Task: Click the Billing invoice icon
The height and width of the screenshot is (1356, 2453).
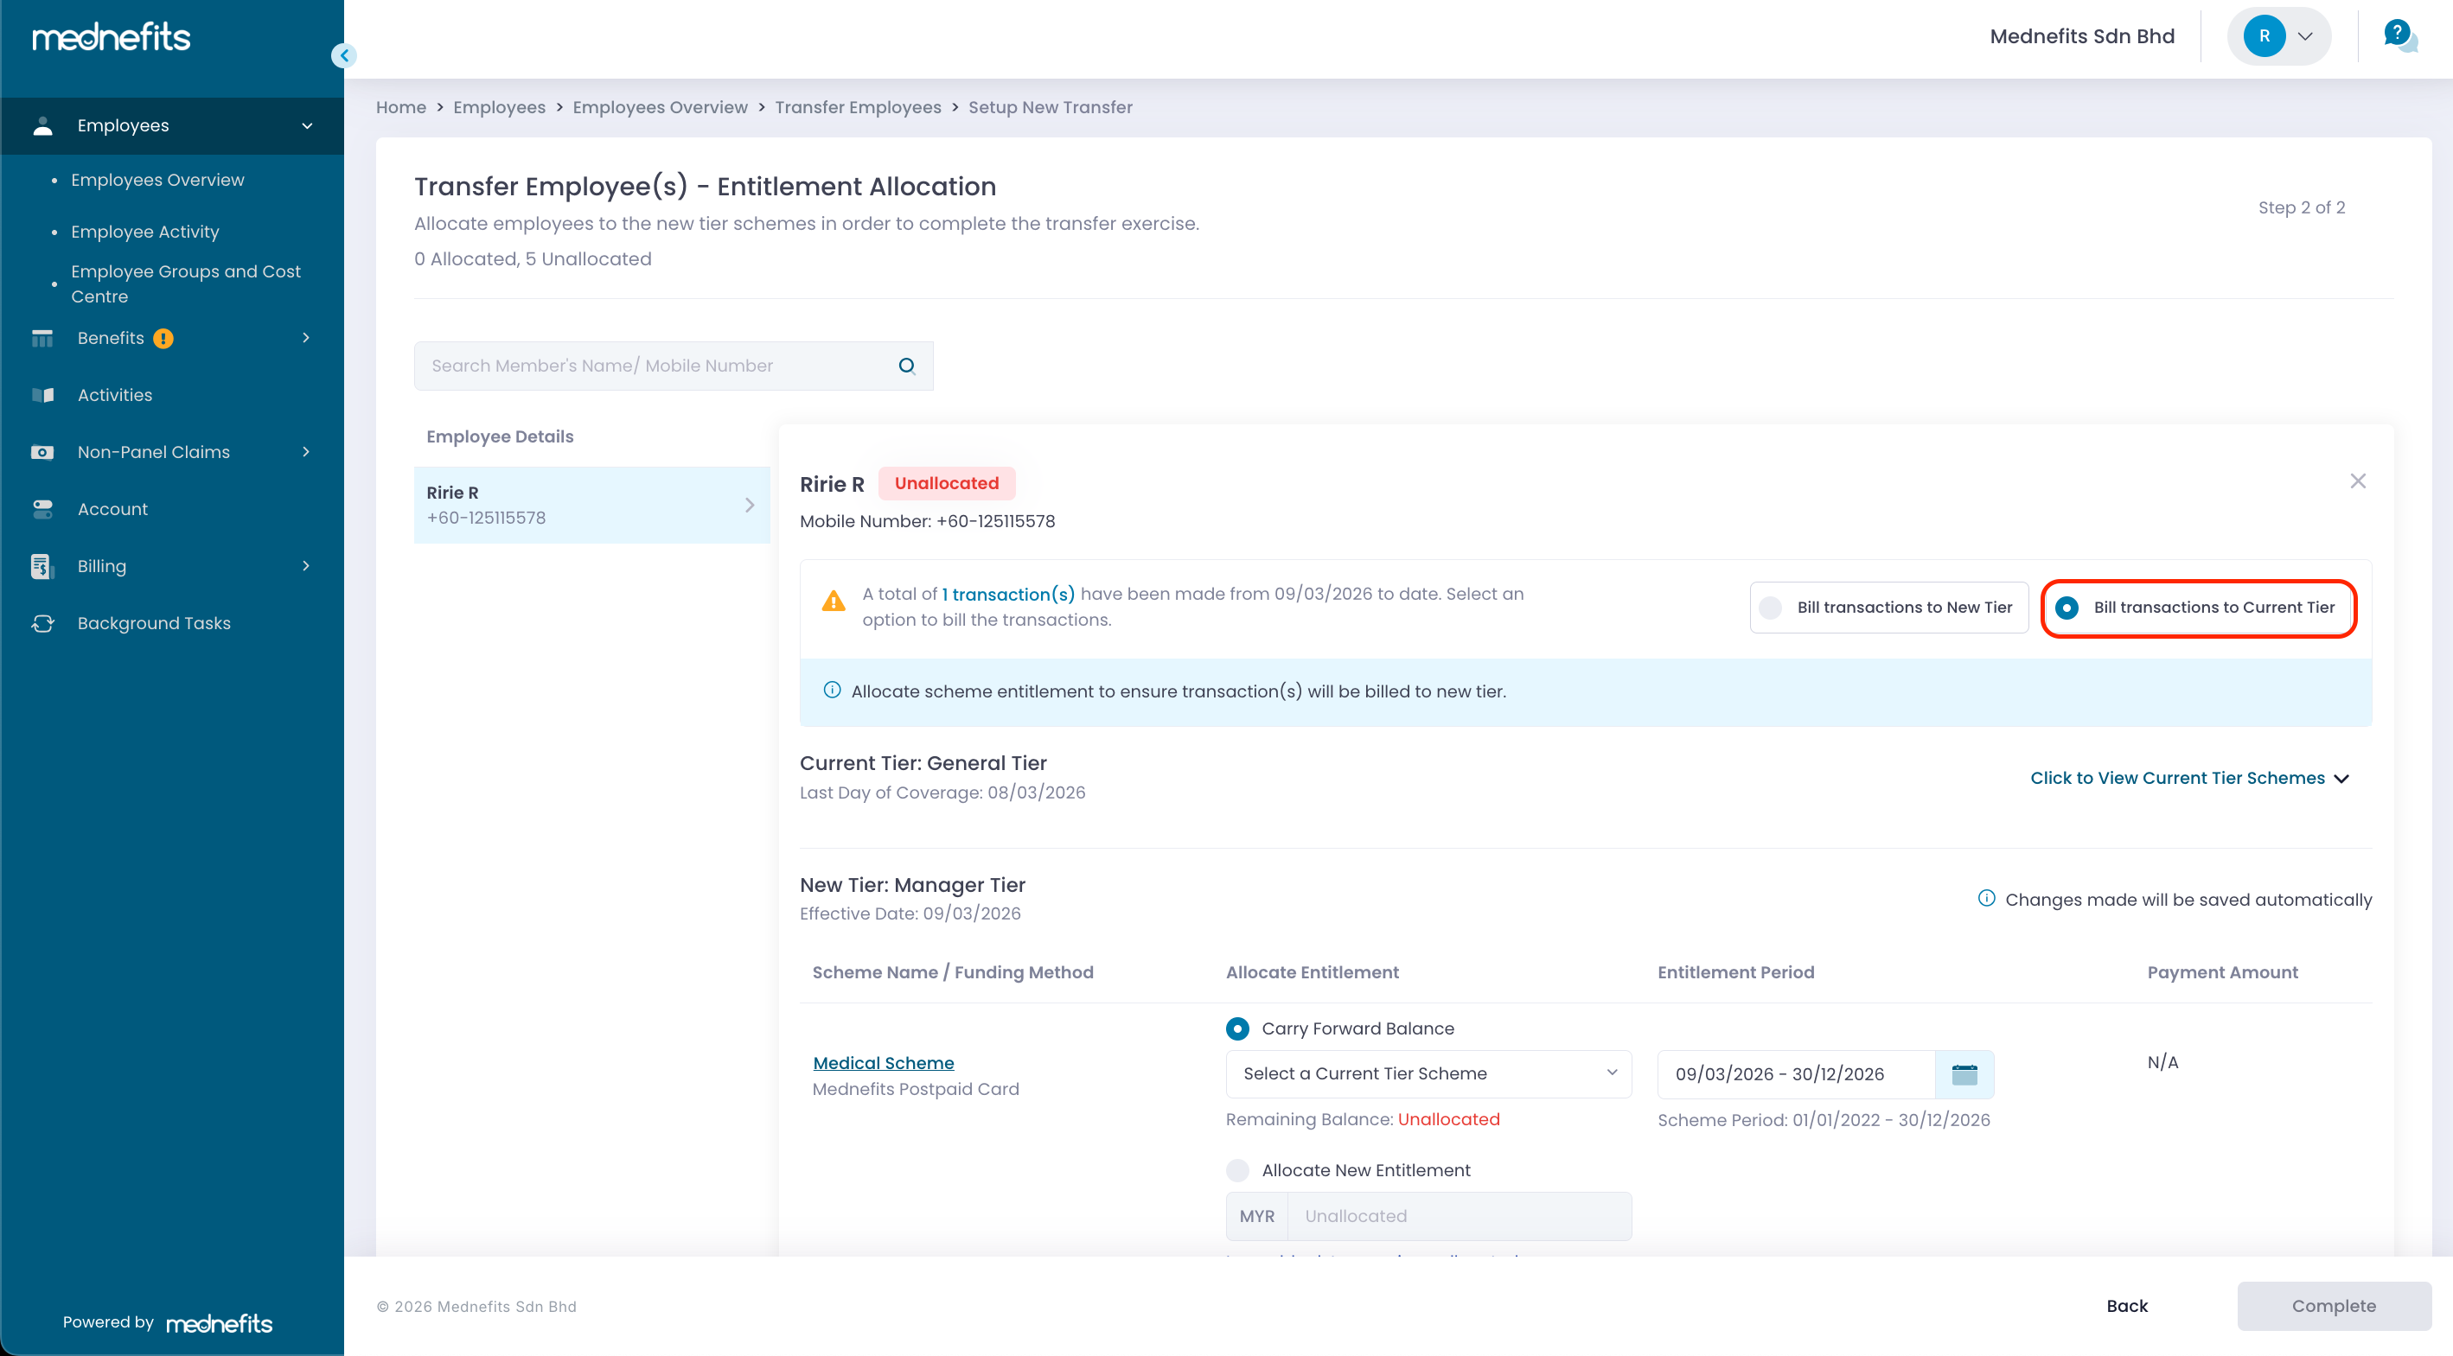Action: click(41, 566)
